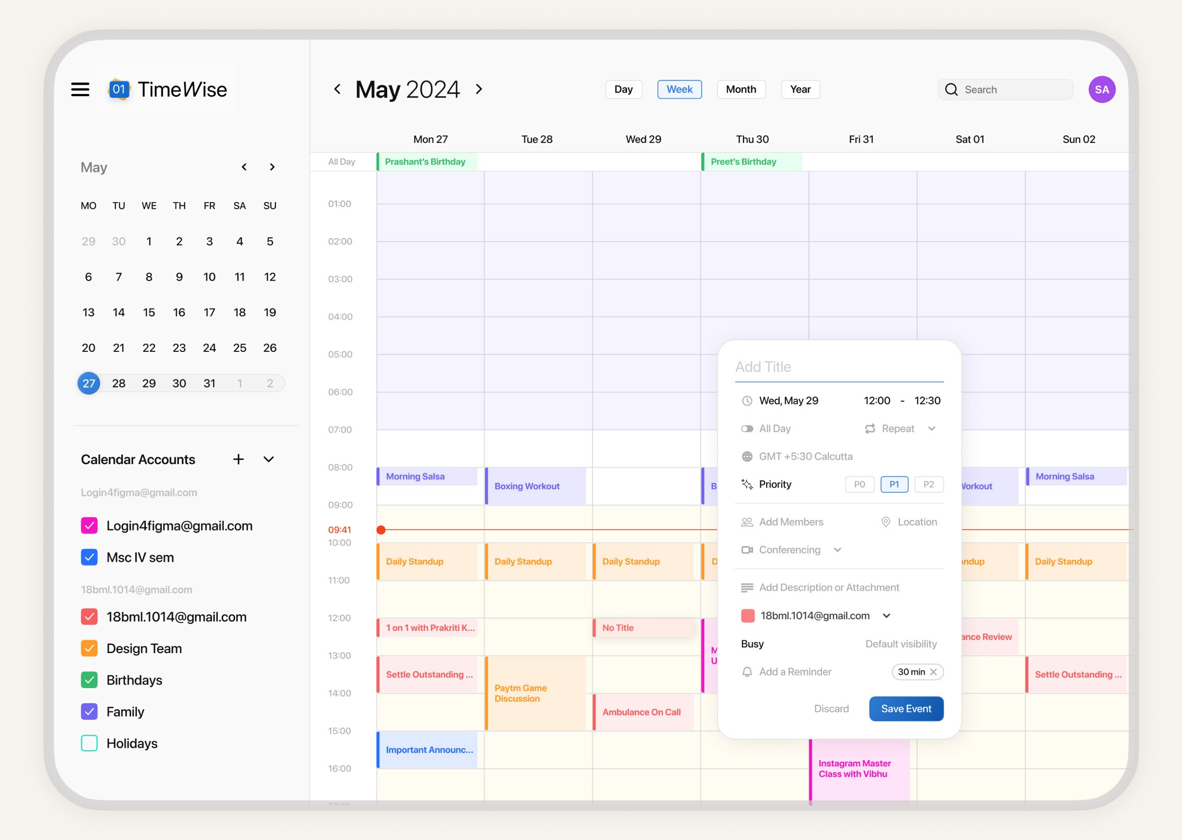Screen dimensions: 1182x840
Task: Click the plus icon to add calendar account
Action: click(238, 459)
